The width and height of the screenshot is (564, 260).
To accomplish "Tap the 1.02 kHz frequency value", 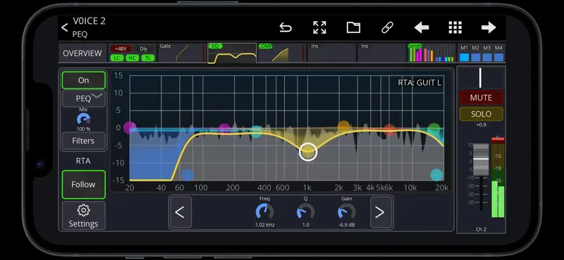I will (x=264, y=225).
